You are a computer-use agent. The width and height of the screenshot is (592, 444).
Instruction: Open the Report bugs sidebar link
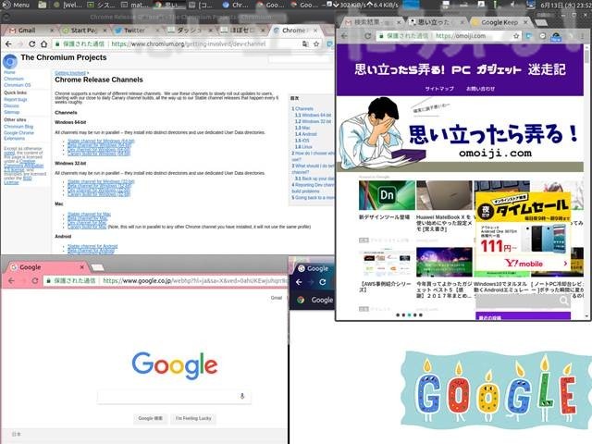click(x=16, y=99)
